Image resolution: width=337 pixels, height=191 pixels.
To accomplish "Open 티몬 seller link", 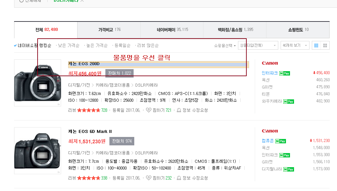I will pyautogui.click(x=266, y=94).
